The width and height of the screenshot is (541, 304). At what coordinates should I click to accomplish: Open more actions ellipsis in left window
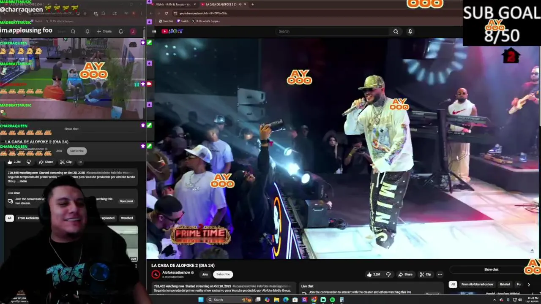coord(80,162)
